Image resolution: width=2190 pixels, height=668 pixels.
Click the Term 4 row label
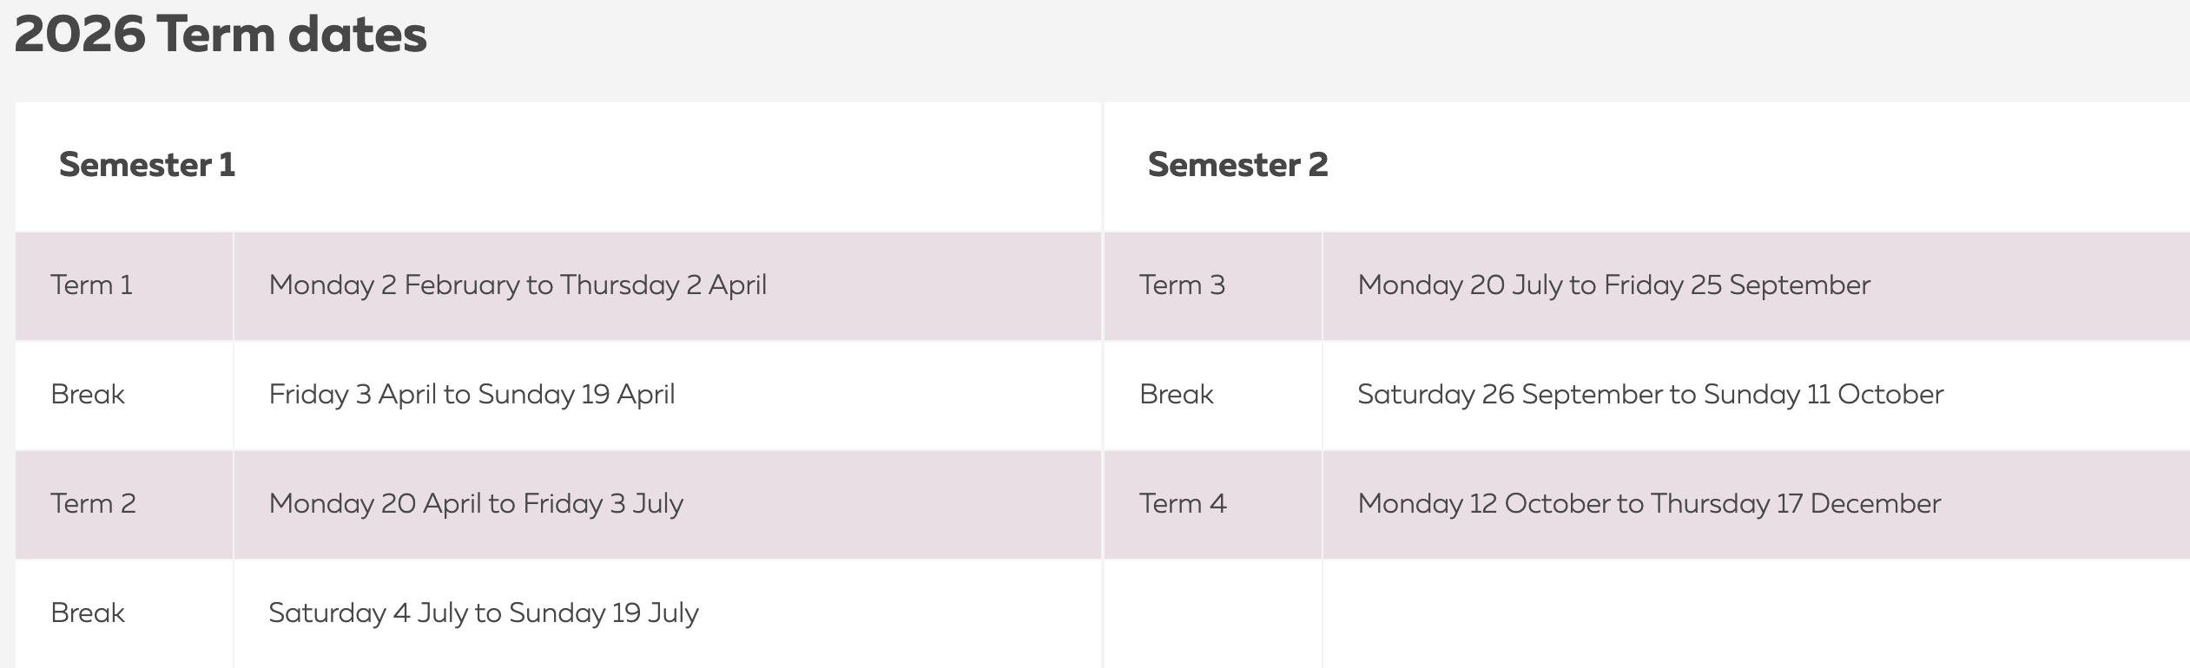tap(1183, 504)
